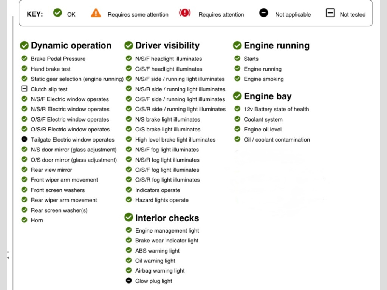Click check icon next to Engine smoking
The width and height of the screenshot is (387, 290).
tap(237, 79)
